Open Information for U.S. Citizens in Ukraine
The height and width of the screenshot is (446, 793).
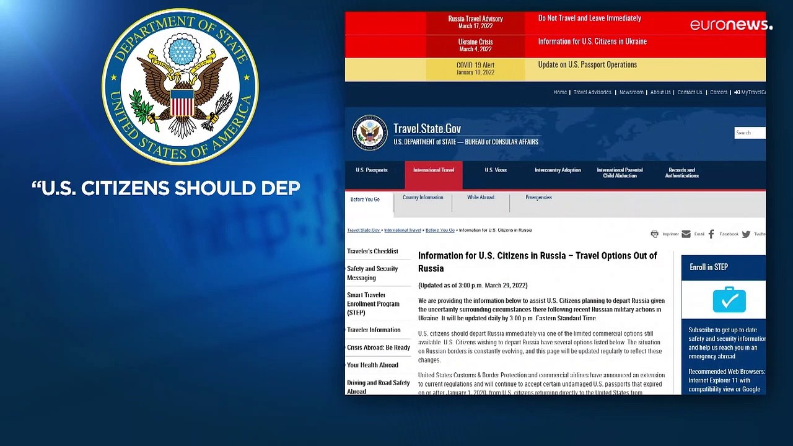point(592,42)
